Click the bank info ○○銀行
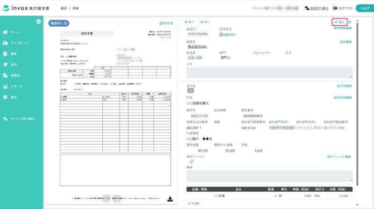 [x=193, y=139]
